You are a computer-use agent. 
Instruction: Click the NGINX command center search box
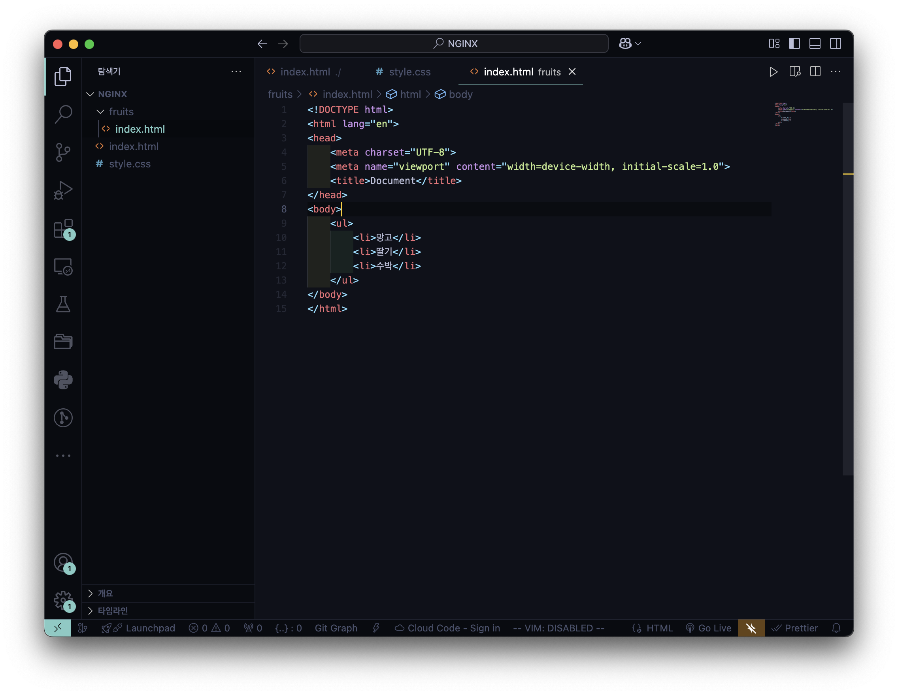coord(454,43)
